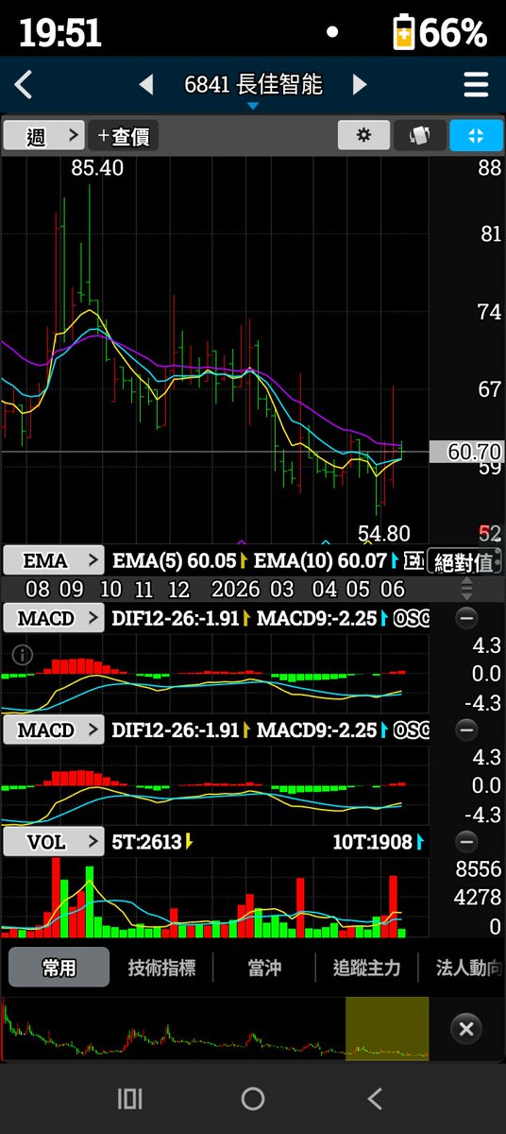Tap the 54.80 low price label

click(x=384, y=532)
